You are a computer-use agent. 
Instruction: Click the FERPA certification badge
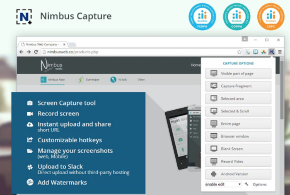pyautogui.click(x=202, y=17)
